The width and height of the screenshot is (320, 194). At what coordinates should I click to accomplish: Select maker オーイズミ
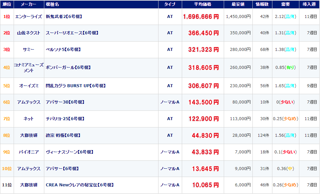click(x=29, y=86)
